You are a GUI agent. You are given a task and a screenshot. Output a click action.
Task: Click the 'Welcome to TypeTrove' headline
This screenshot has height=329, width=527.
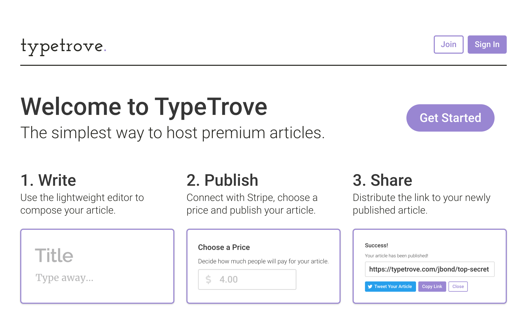point(144,107)
